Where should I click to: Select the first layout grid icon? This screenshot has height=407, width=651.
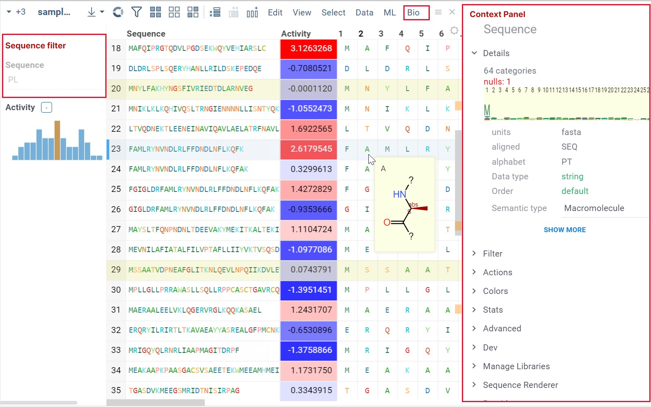point(155,12)
